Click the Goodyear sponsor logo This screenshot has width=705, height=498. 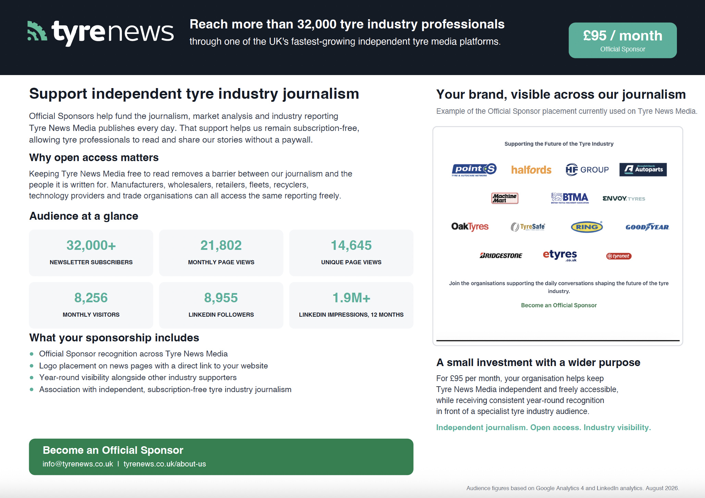(647, 227)
